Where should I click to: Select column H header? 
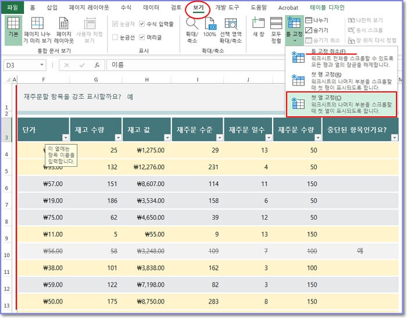pyautogui.click(x=147, y=80)
